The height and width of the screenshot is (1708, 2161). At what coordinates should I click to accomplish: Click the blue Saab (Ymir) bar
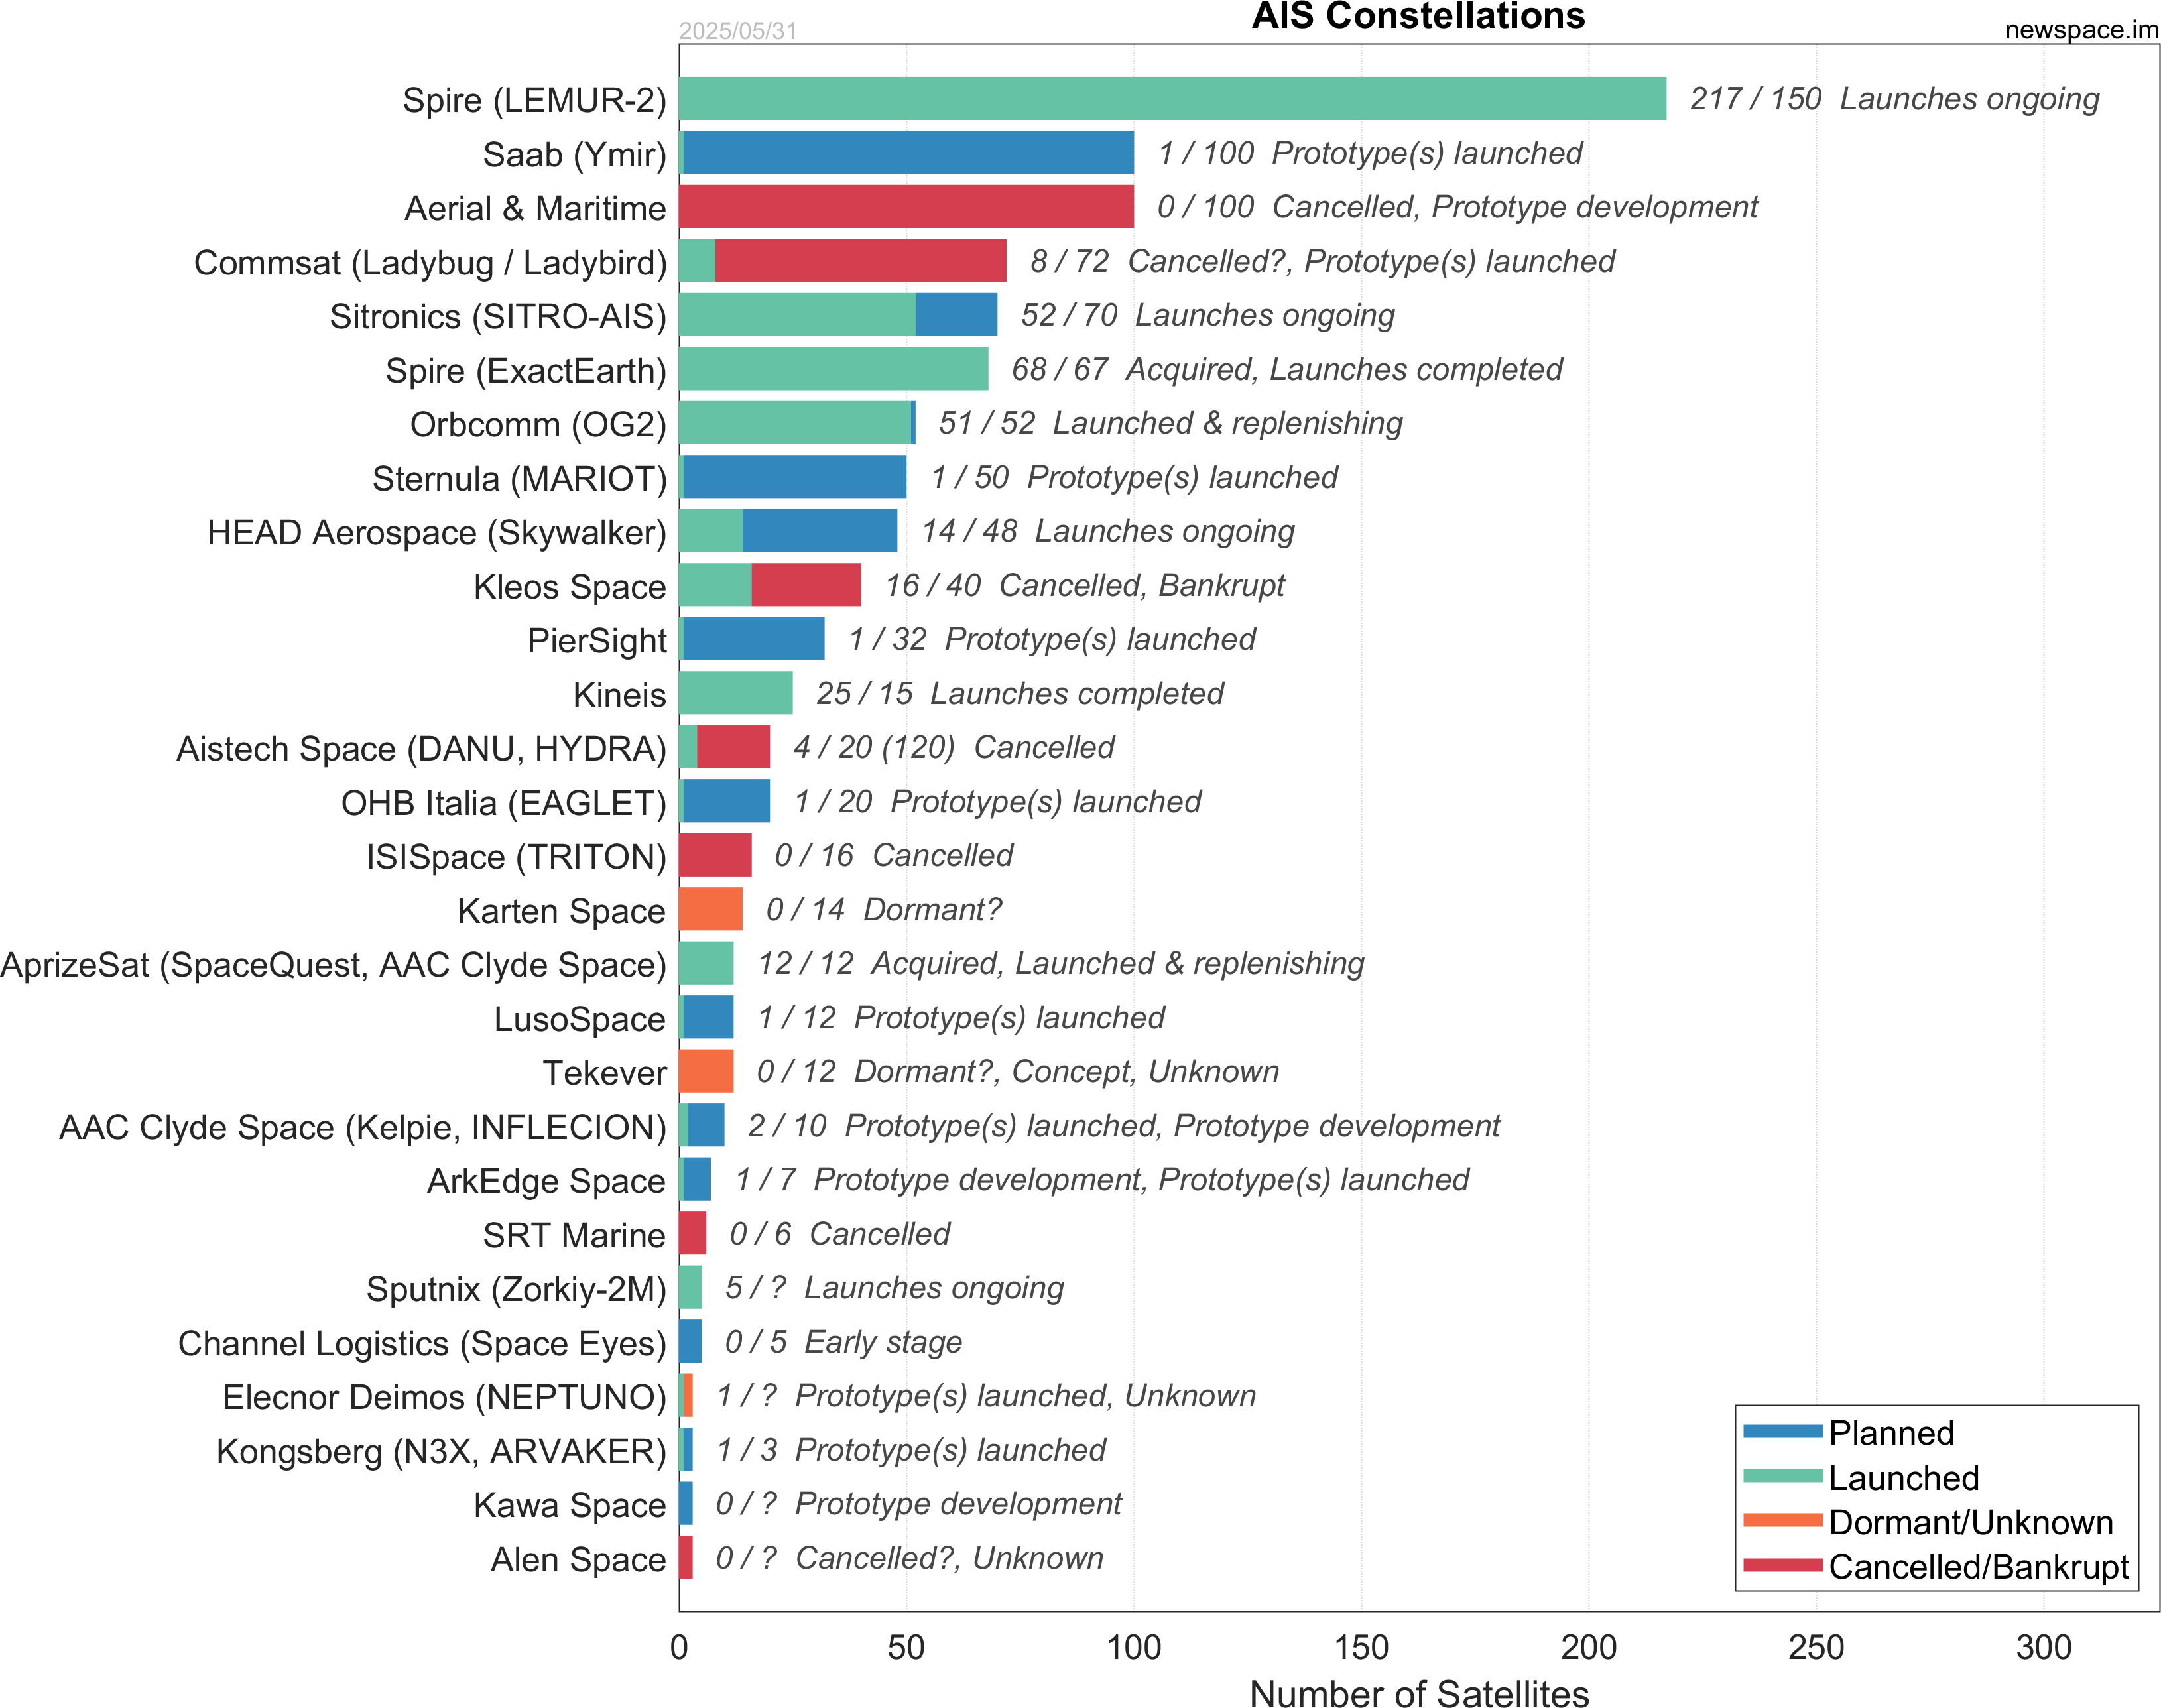pos(909,152)
